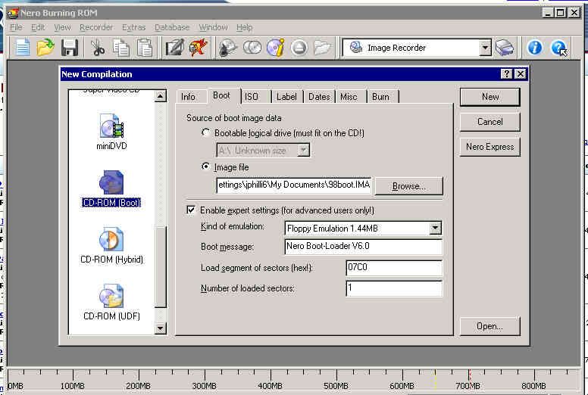Open the Recorder menu

pos(96,27)
